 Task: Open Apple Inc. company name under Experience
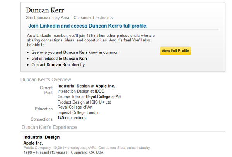coord(34,143)
